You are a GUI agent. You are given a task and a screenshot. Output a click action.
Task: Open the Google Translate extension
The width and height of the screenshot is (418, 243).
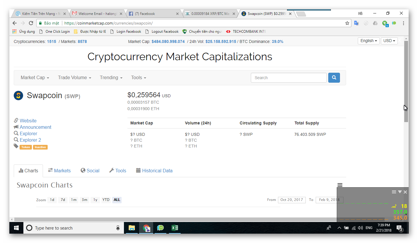[x=356, y=23]
